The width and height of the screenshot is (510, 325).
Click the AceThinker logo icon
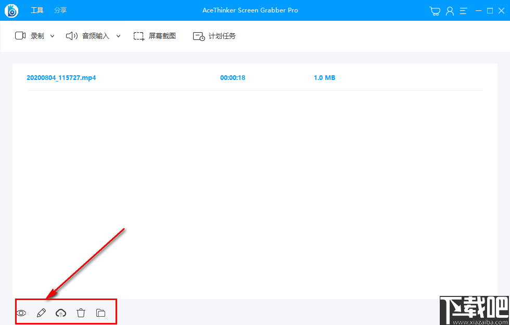pos(11,10)
